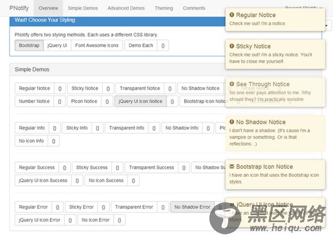Choose the Font Awesome Icons styling
The width and height of the screenshot is (333, 237).
pyautogui.click(x=97, y=45)
